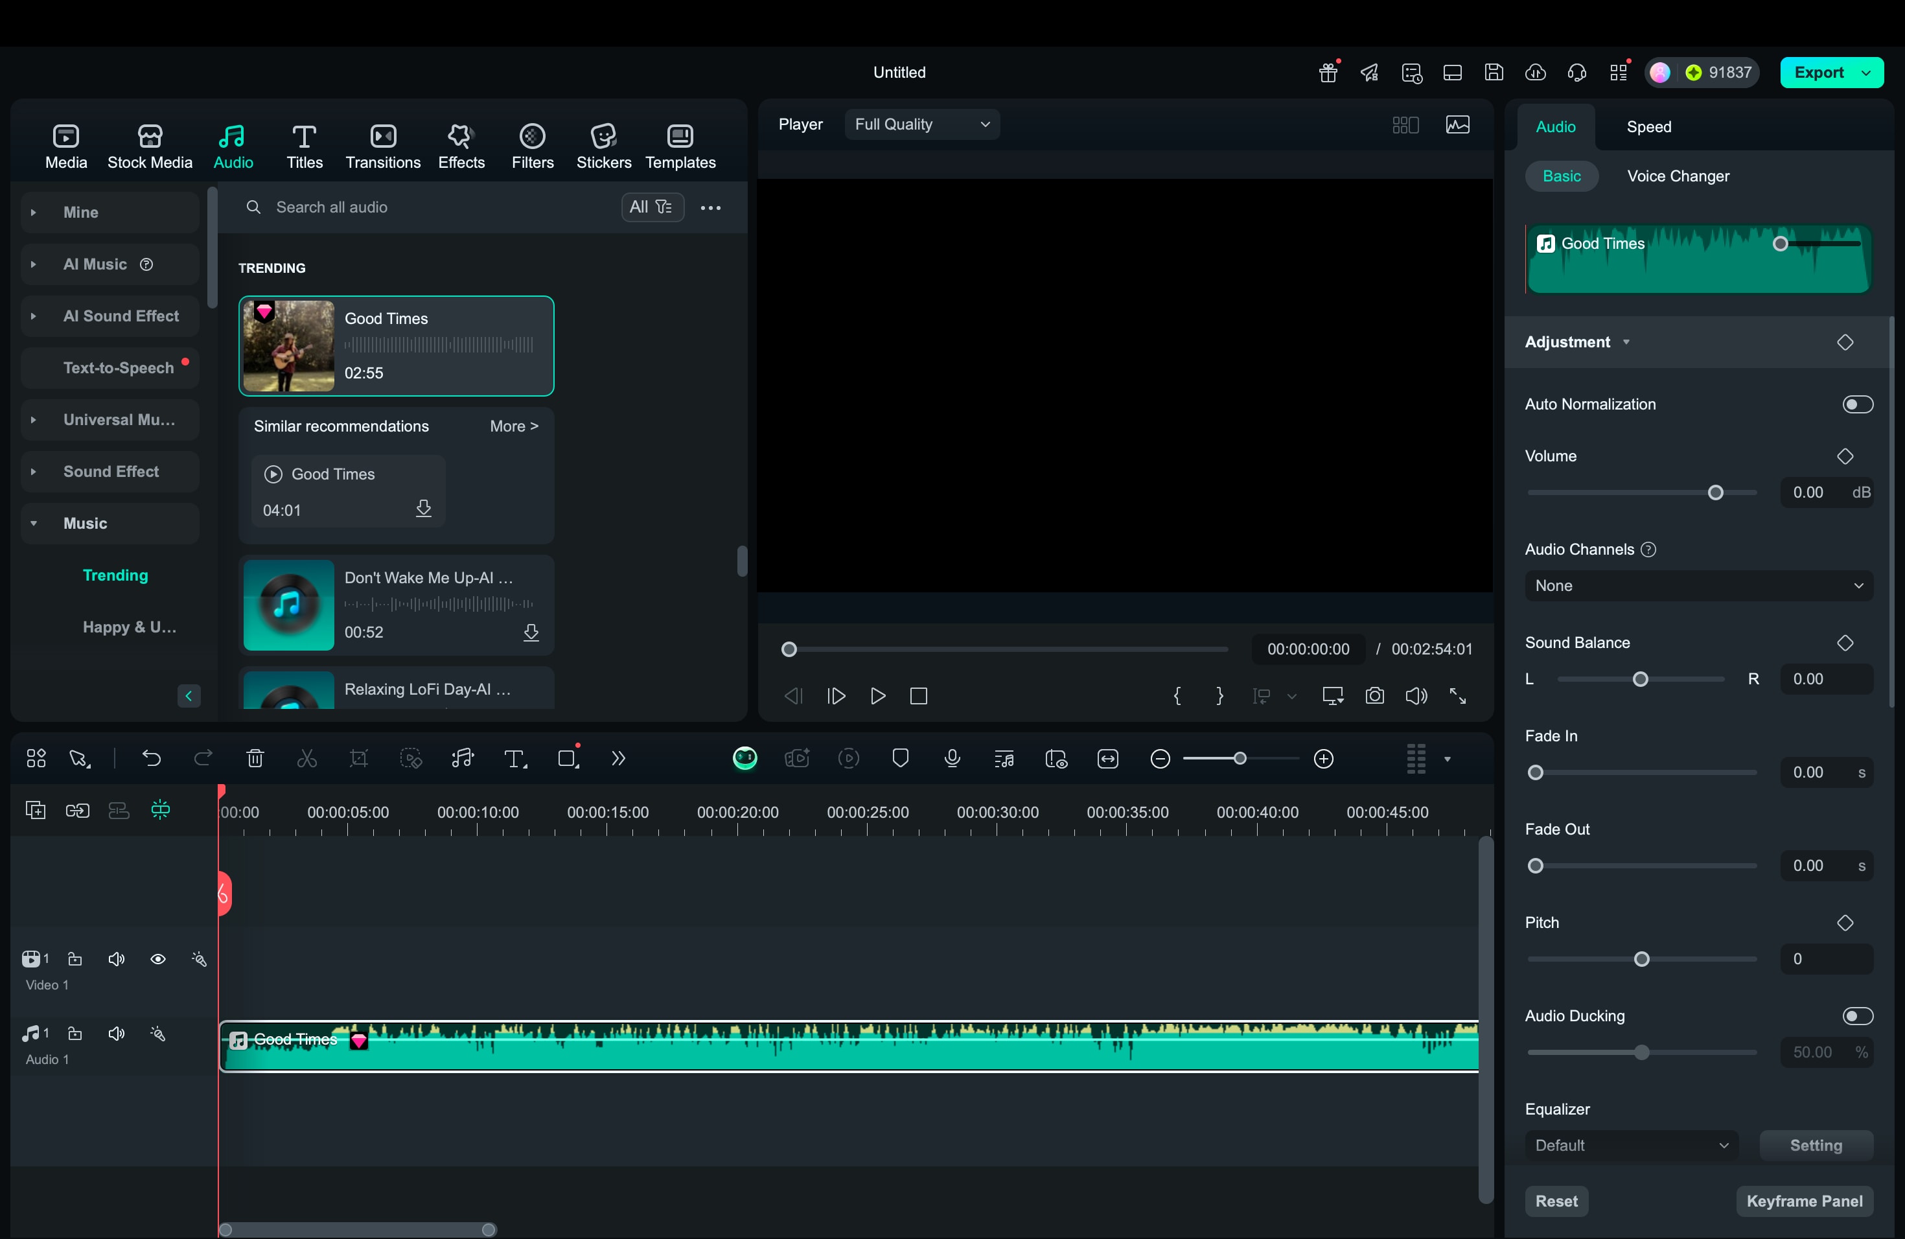Click the Delete trash icon in timeline toolbar
The image size is (1905, 1239).
[255, 758]
